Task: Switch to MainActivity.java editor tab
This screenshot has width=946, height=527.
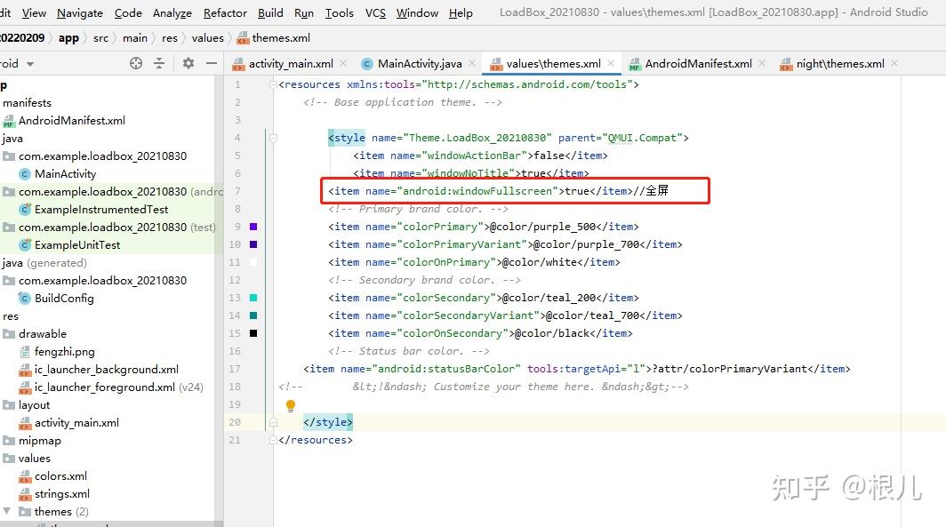Action: click(420, 63)
